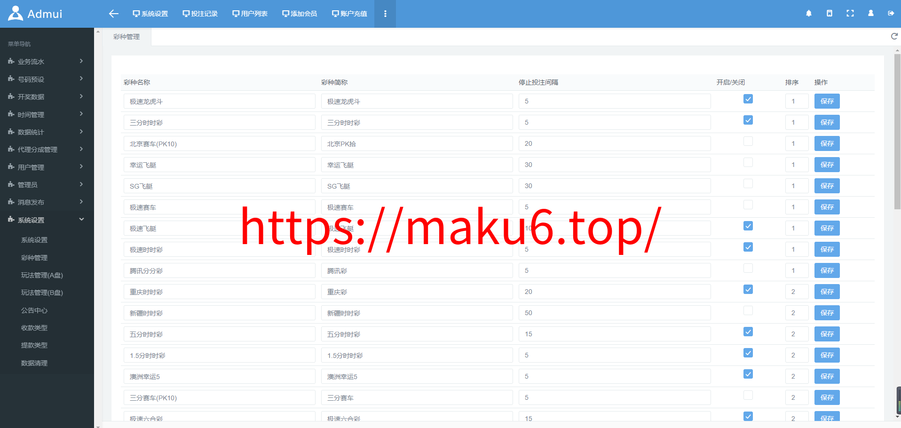Click the Admui logo icon
The height and width of the screenshot is (428, 901).
(16, 14)
